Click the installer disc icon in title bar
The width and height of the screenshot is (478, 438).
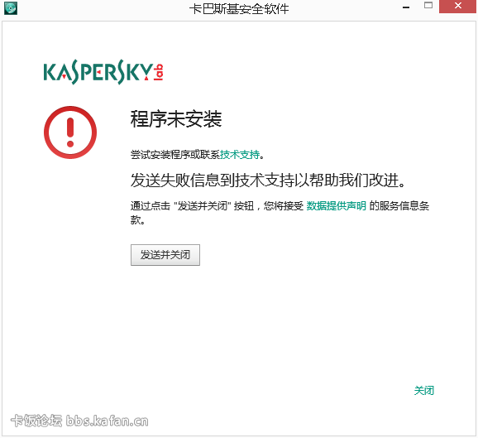pos(11,8)
